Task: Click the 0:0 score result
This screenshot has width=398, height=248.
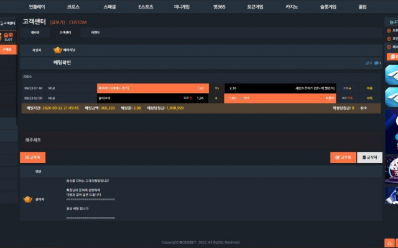Action: (344, 98)
